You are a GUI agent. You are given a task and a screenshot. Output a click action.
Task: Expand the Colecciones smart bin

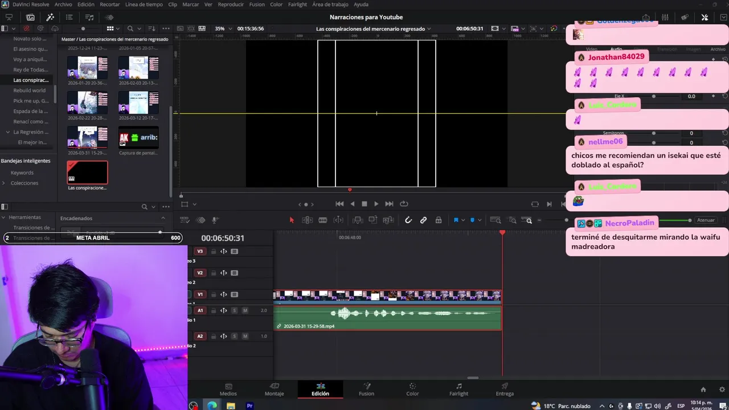[x=4, y=183]
